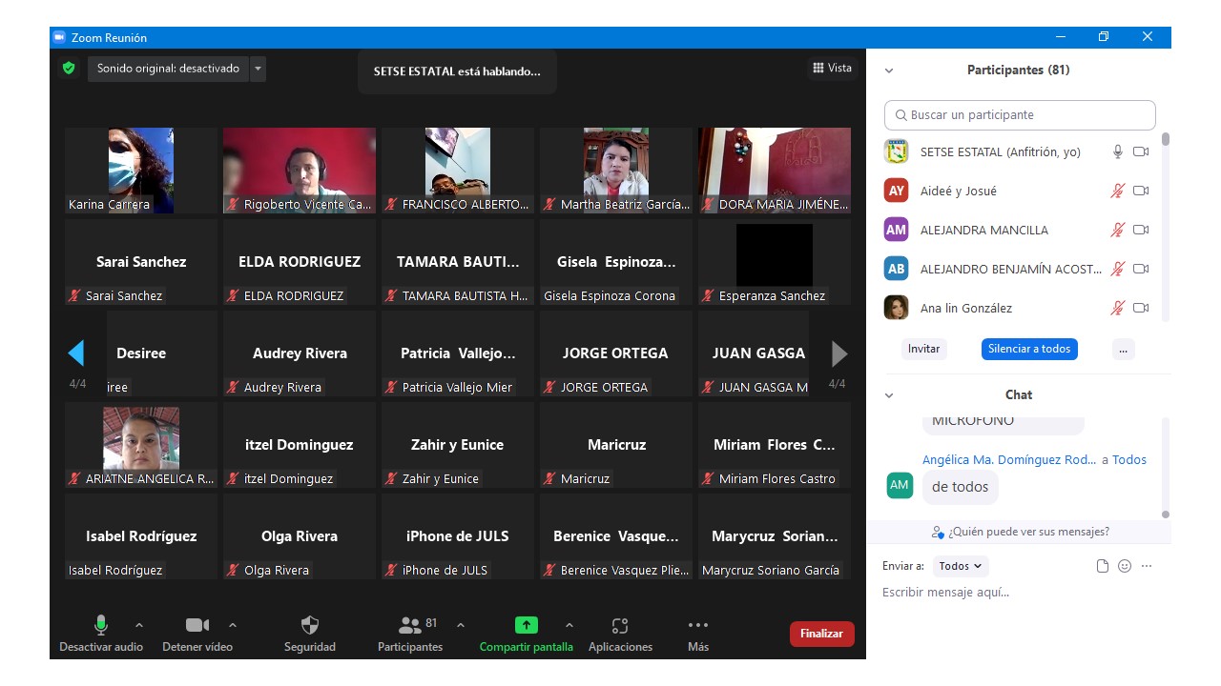This screenshot has width=1221, height=686.
Task: Click the Compartir pantalla green icon
Action: click(x=526, y=626)
